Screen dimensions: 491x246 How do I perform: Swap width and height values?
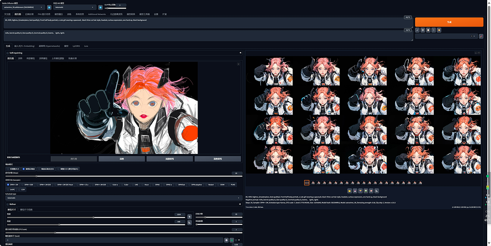point(189,216)
